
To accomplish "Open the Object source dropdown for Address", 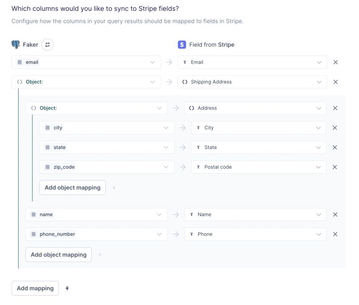I will tap(96, 108).
